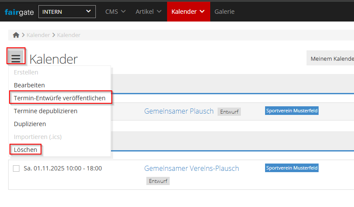
Task: Click Sportverein Musterfeld tag beside Gemeinsamer Plausch
Action: pyautogui.click(x=291, y=111)
